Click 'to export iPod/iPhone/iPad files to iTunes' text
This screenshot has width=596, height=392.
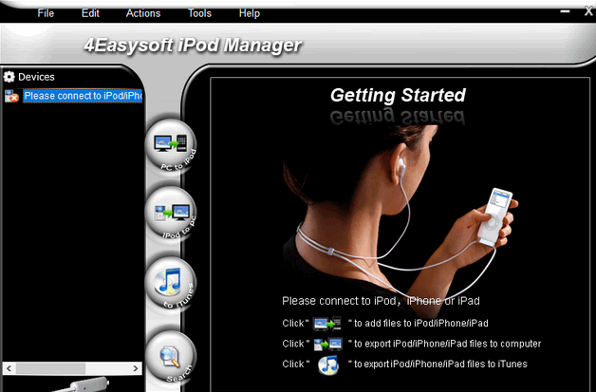440,364
